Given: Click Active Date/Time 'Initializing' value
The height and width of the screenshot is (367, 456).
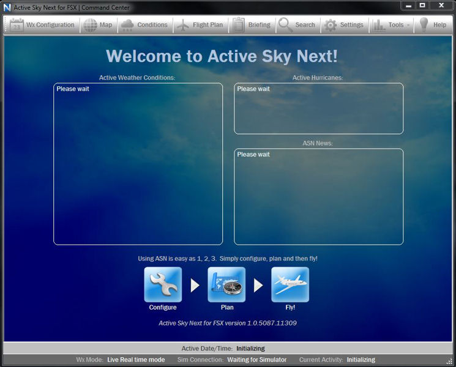Looking at the screenshot, I should click(x=250, y=349).
